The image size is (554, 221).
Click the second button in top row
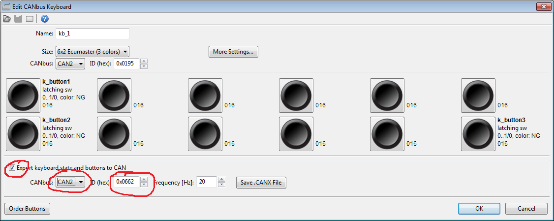click(114, 95)
